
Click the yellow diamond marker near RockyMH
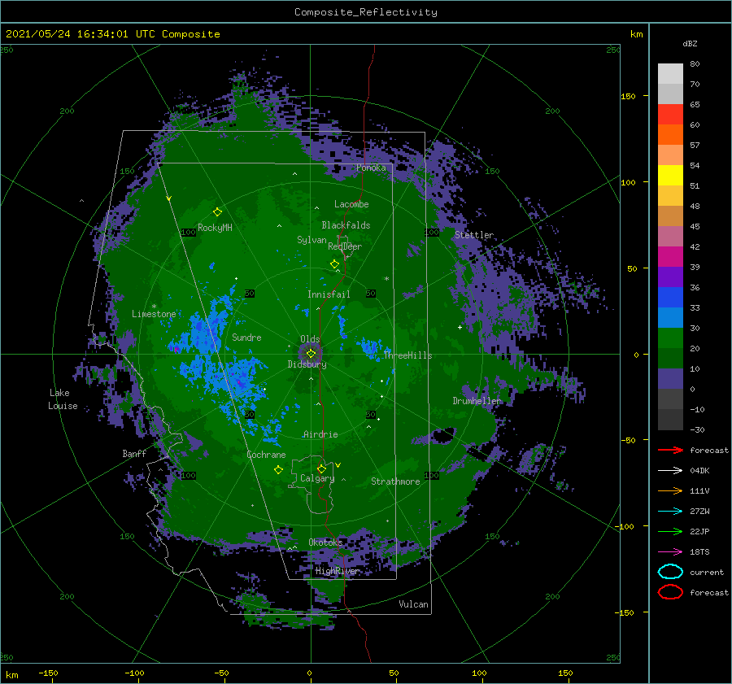tap(217, 212)
